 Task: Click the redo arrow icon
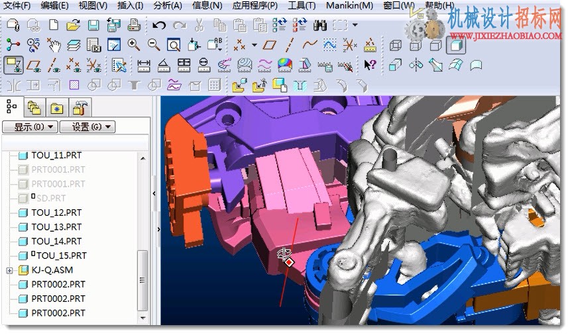coord(179,25)
